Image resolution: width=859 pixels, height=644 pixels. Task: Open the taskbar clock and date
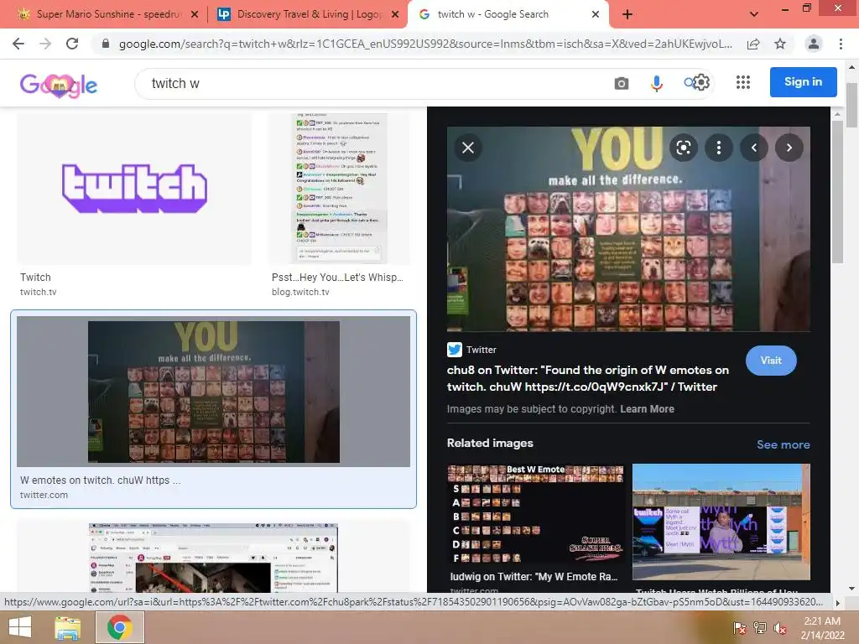[x=822, y=628]
